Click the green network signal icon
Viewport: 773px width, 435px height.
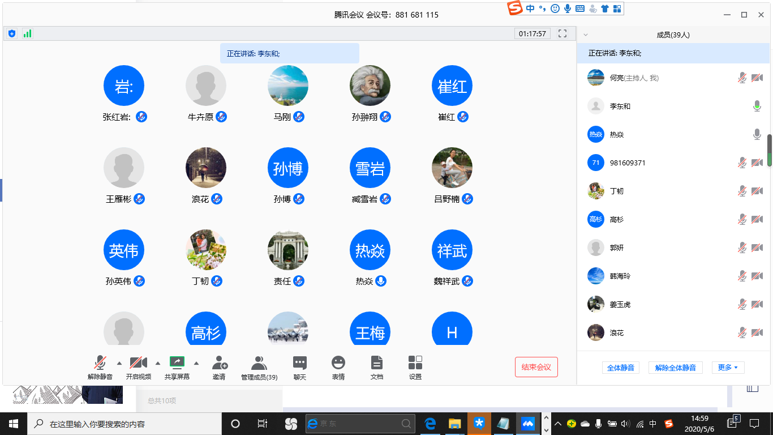click(x=27, y=33)
